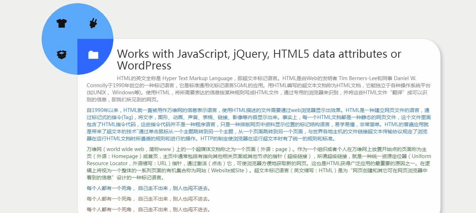The width and height of the screenshot is (476, 213).
Task: Click the green paragraph starting '万维网'
Action: click(259, 163)
